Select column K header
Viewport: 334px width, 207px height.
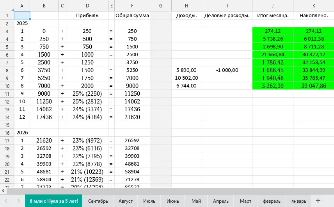pyautogui.click(x=314, y=5)
